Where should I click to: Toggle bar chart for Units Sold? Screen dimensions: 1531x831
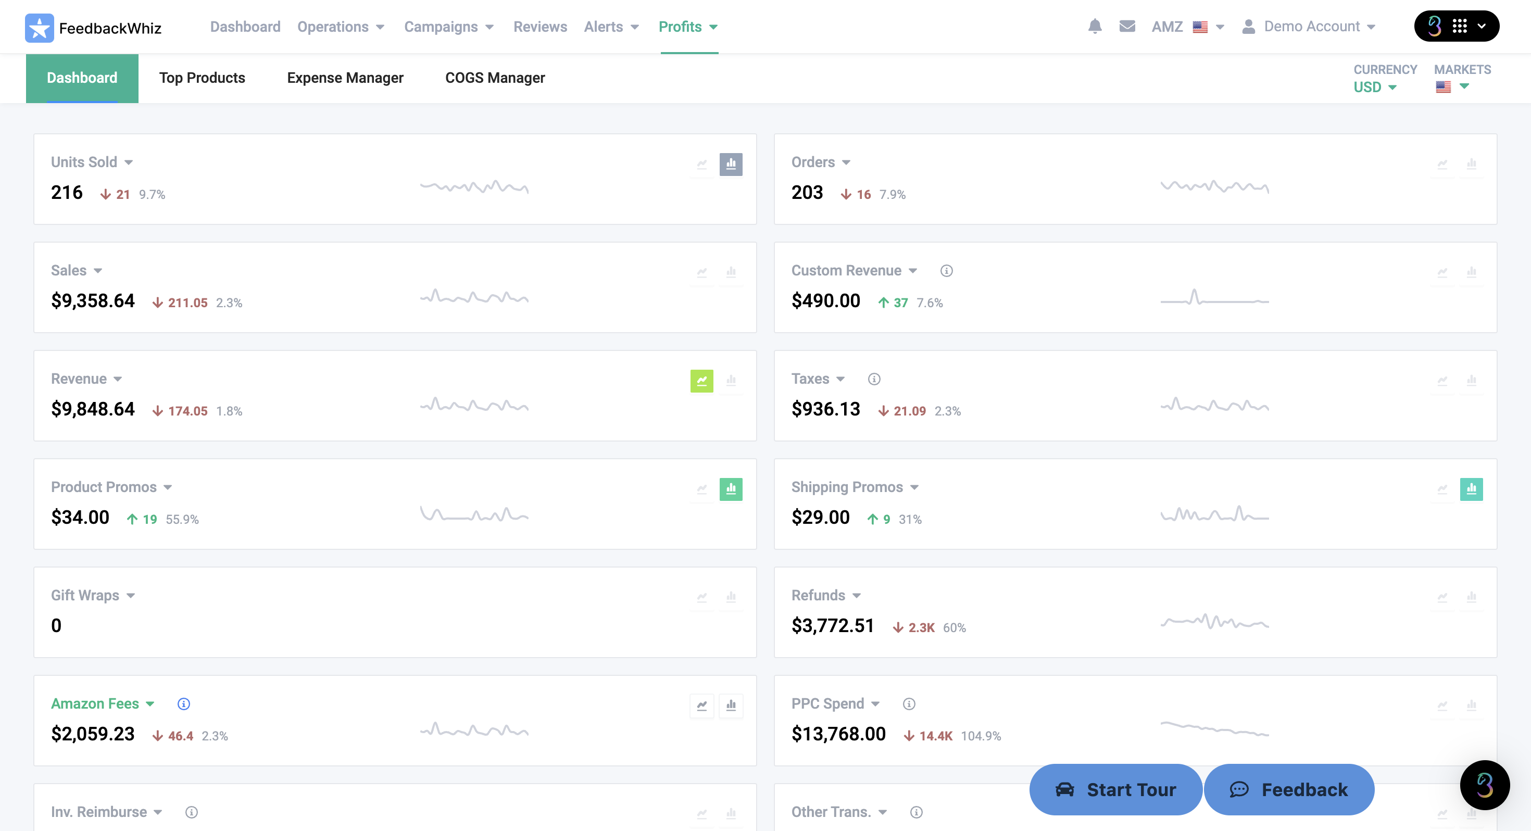click(731, 164)
